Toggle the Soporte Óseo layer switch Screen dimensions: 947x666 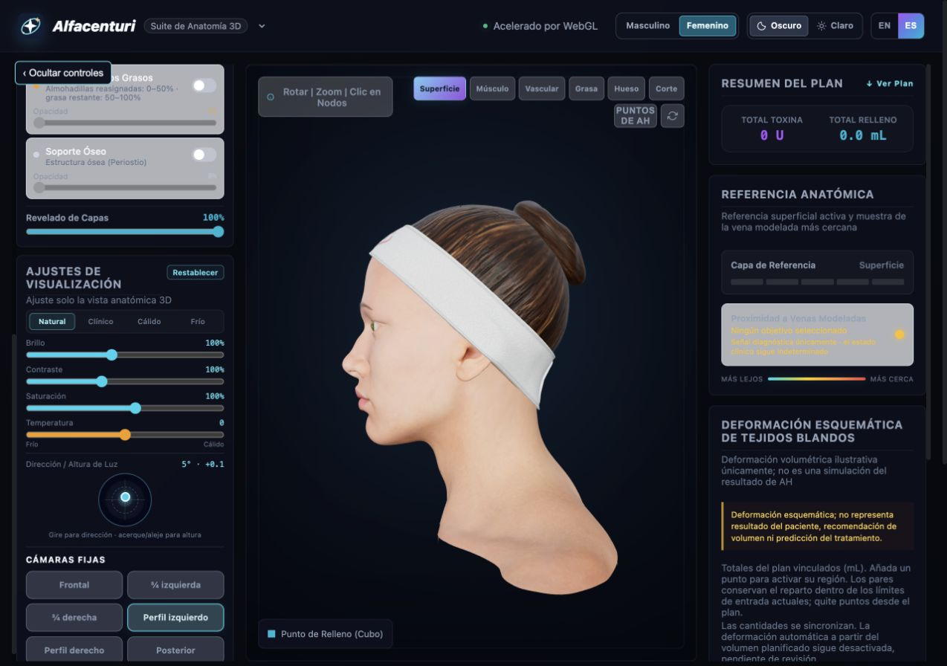[204, 155]
